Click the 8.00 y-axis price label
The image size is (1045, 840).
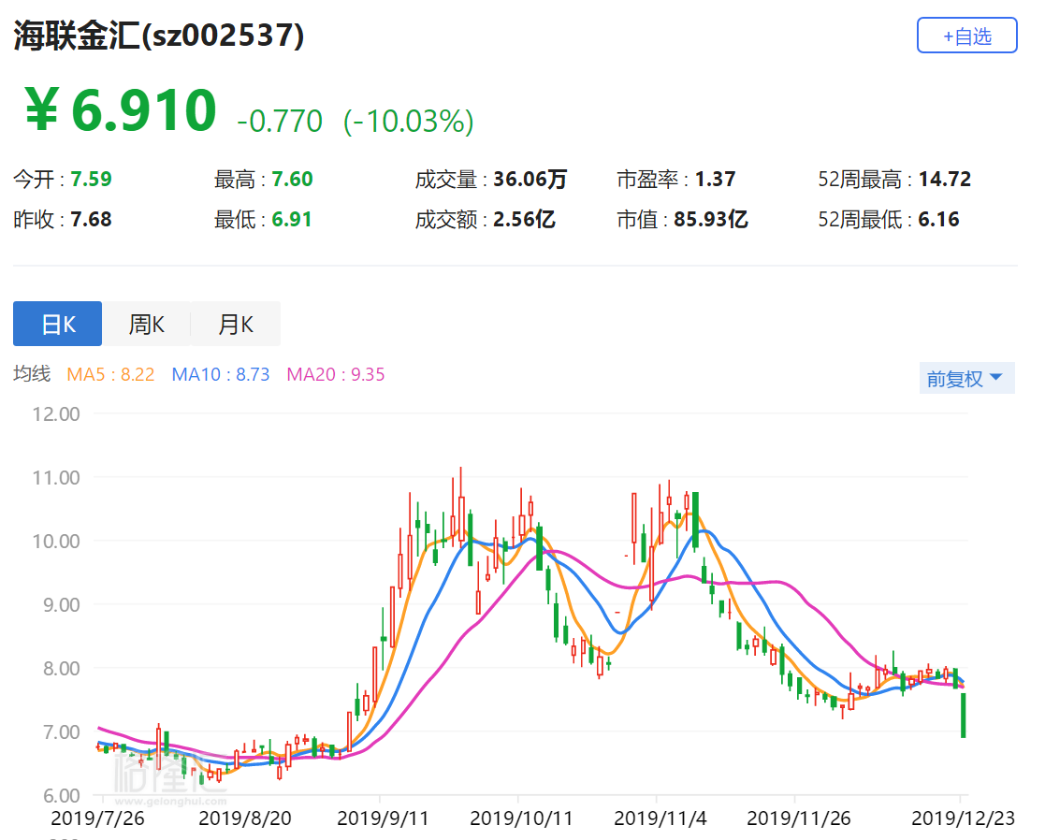coord(62,668)
